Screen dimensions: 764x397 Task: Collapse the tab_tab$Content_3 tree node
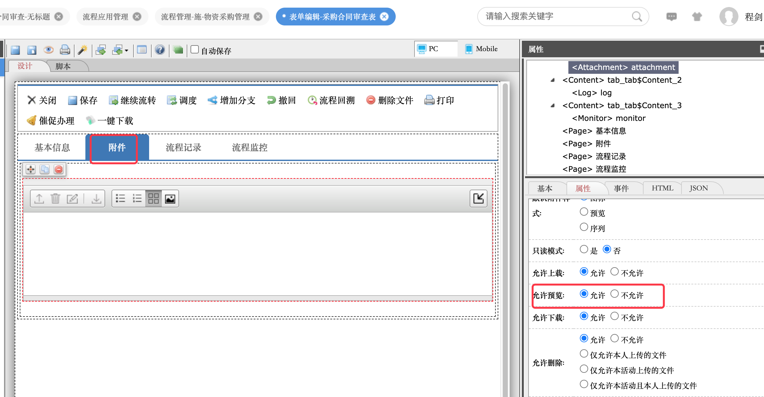553,106
